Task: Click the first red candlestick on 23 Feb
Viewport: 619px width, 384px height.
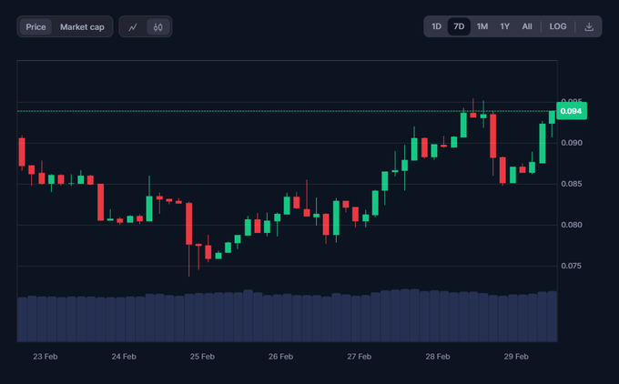Action: pyautogui.click(x=22, y=152)
